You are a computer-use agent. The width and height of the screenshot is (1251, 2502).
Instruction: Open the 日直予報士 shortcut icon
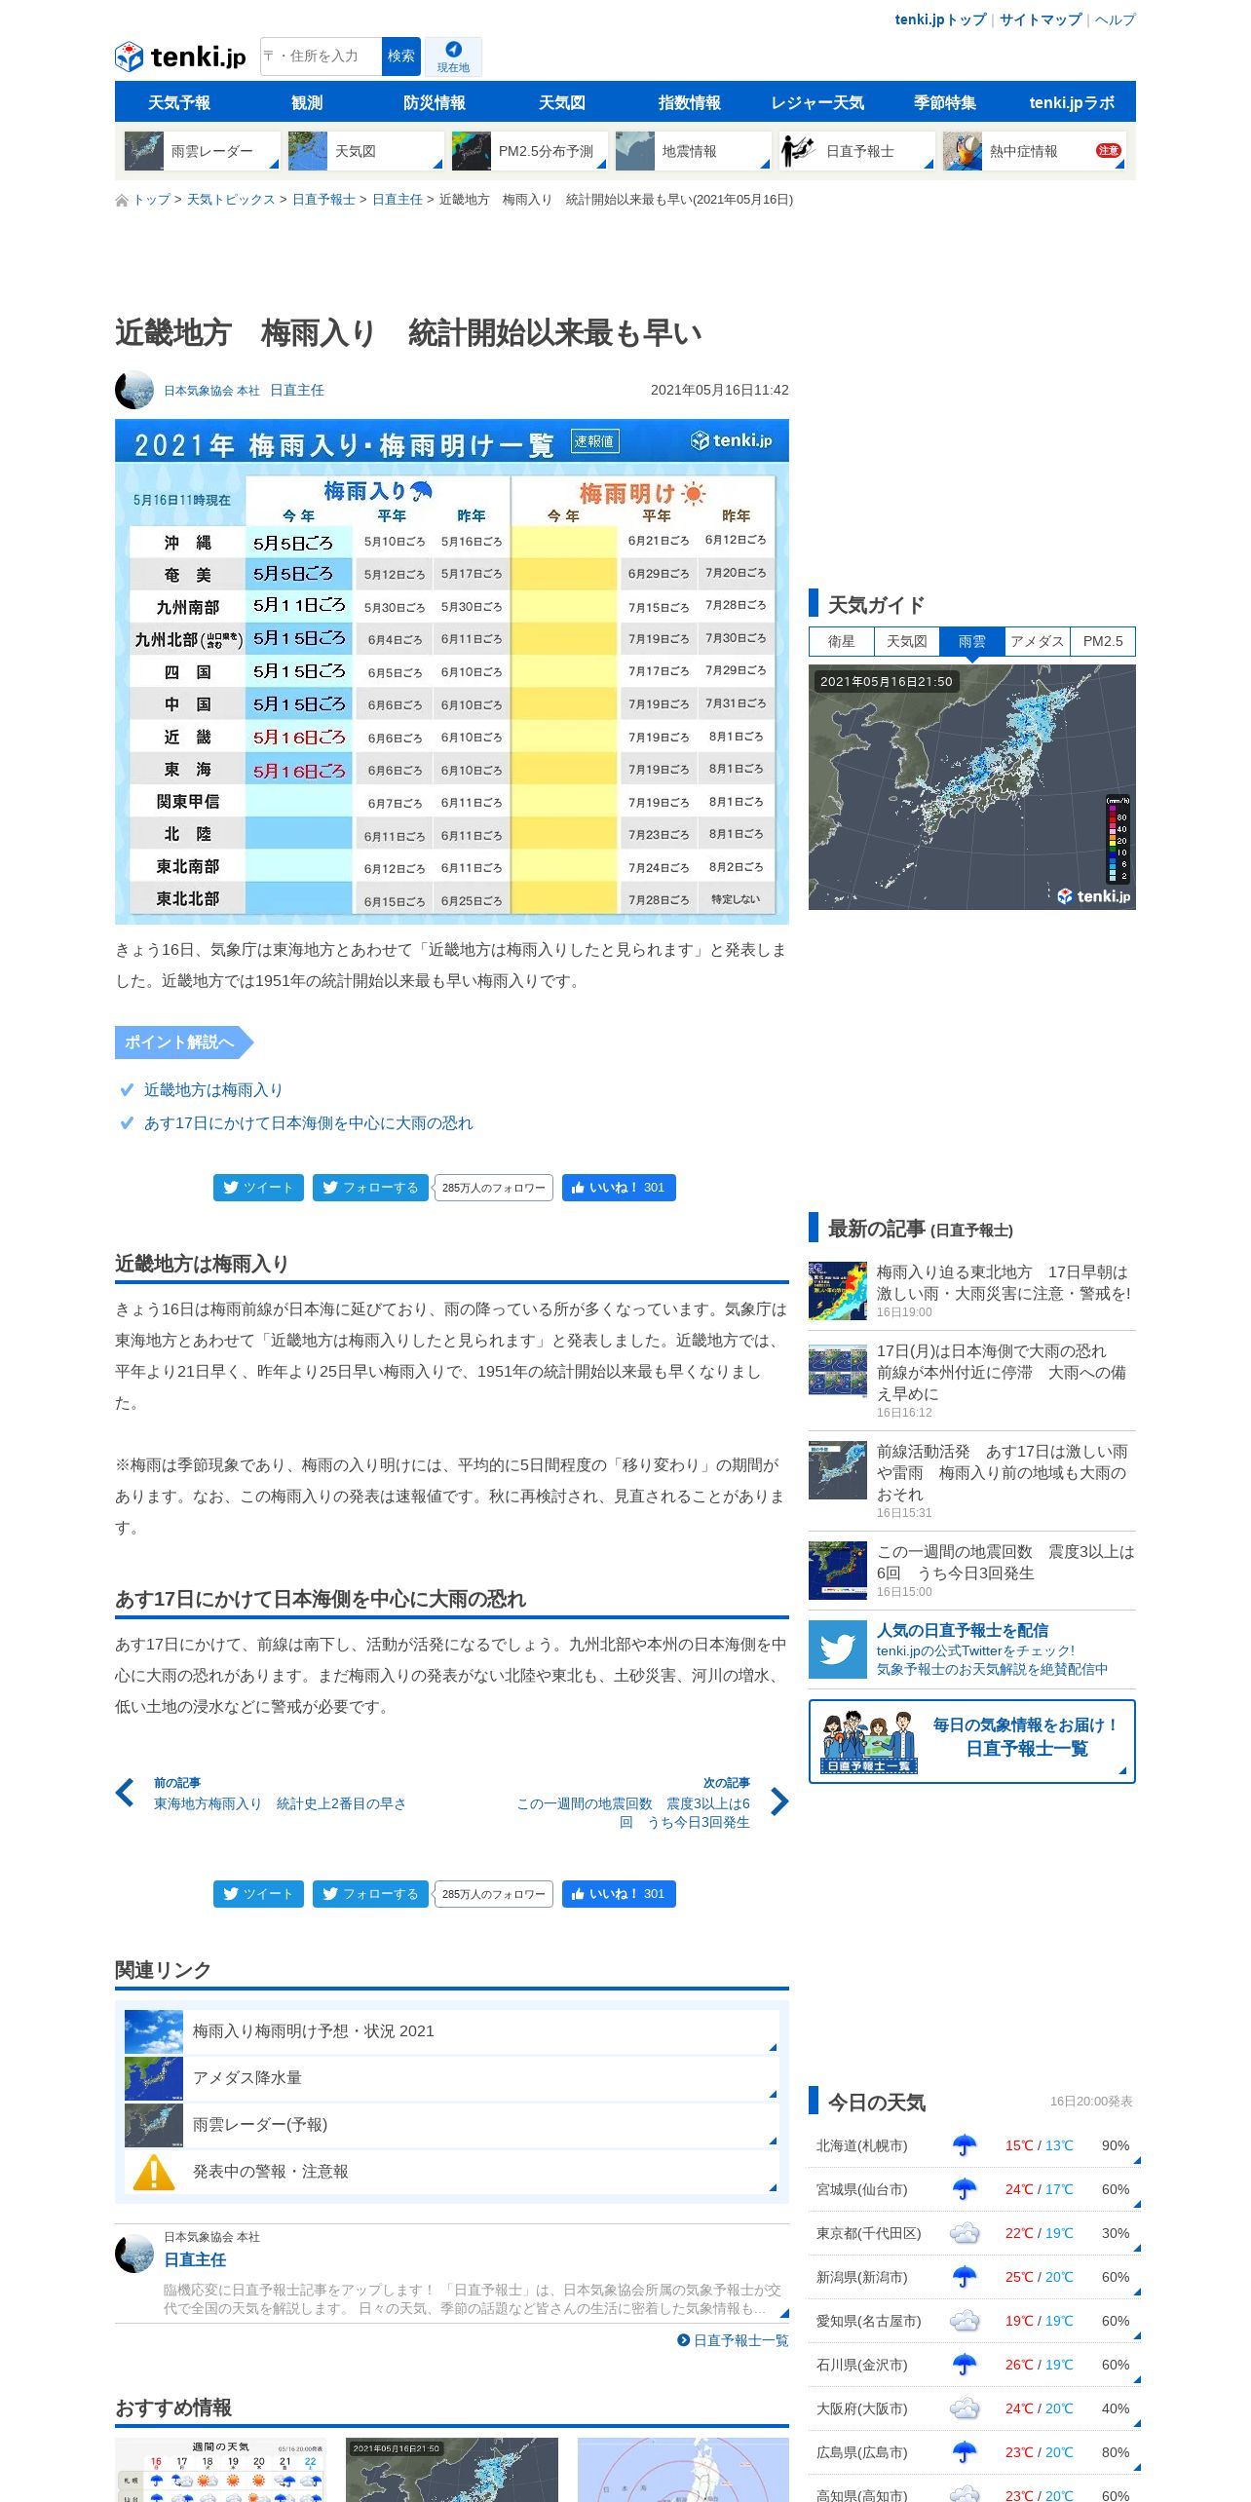pos(799,151)
